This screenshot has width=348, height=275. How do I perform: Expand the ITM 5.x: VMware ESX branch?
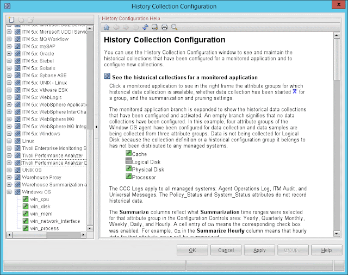(x=9, y=90)
